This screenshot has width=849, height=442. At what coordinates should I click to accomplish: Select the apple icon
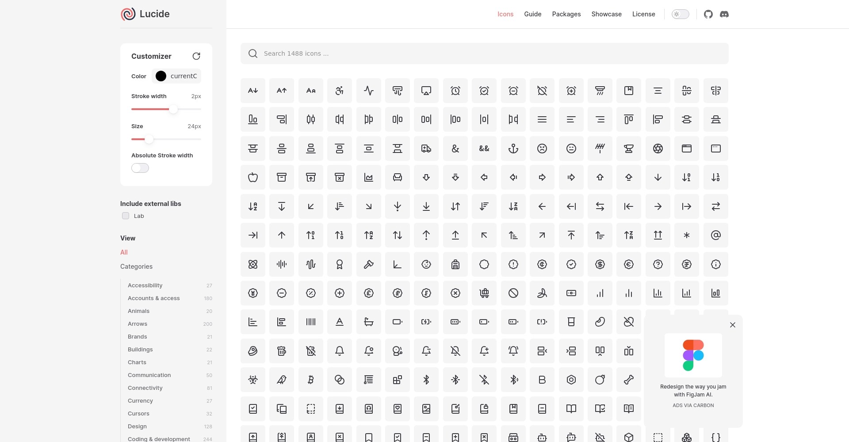(252, 177)
